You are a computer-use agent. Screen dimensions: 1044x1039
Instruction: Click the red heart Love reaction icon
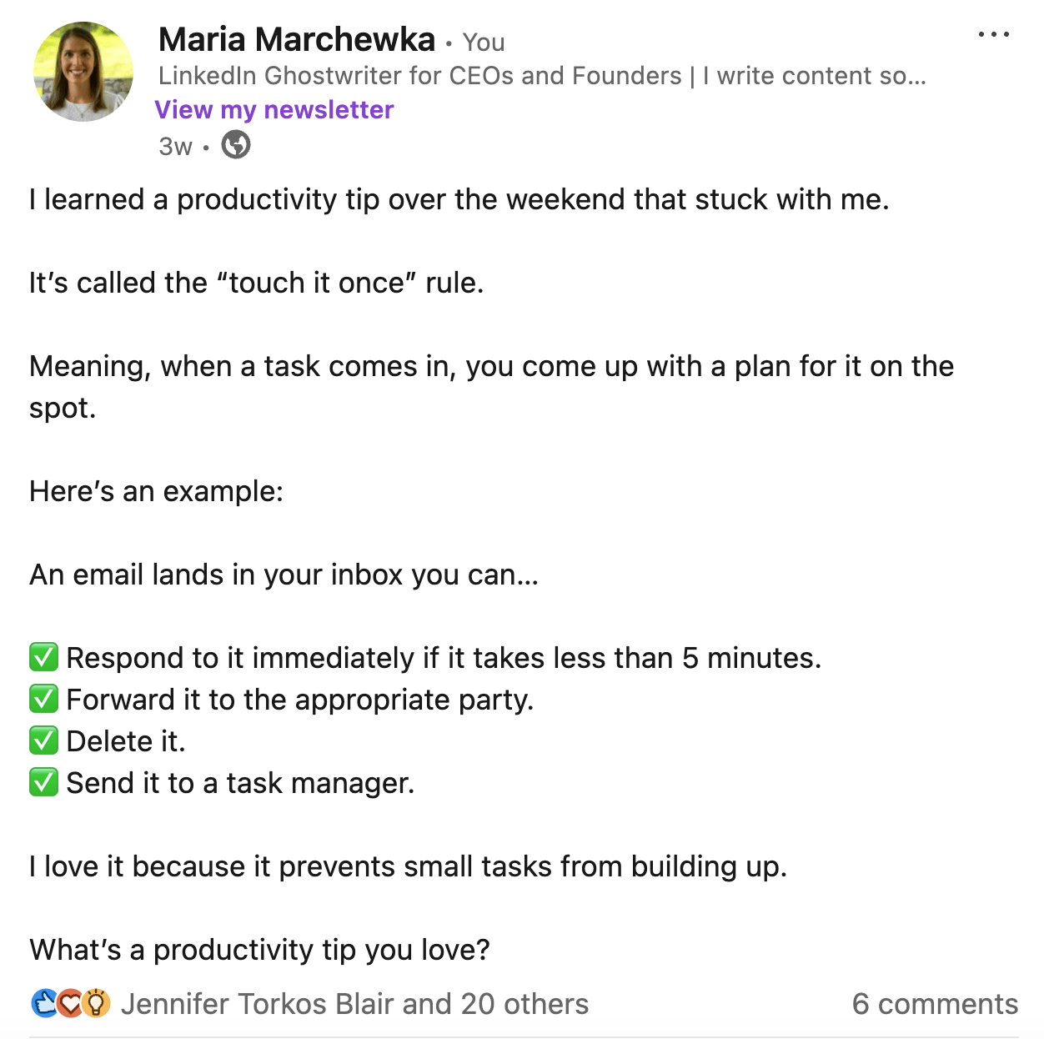point(70,1003)
